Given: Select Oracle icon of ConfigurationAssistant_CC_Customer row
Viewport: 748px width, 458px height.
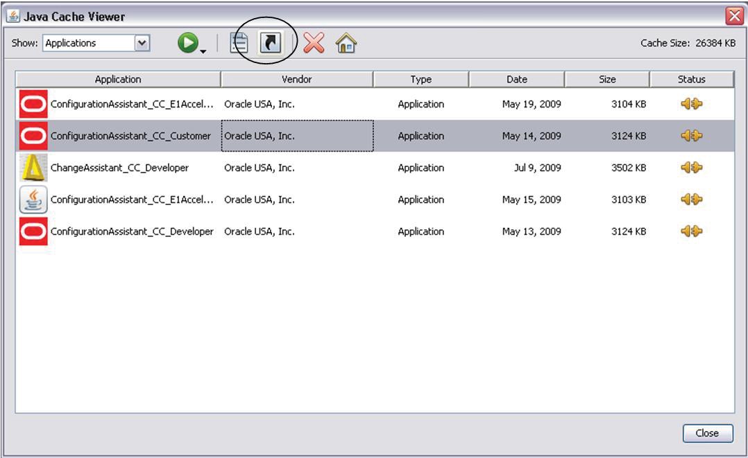Looking at the screenshot, I should tap(33, 136).
